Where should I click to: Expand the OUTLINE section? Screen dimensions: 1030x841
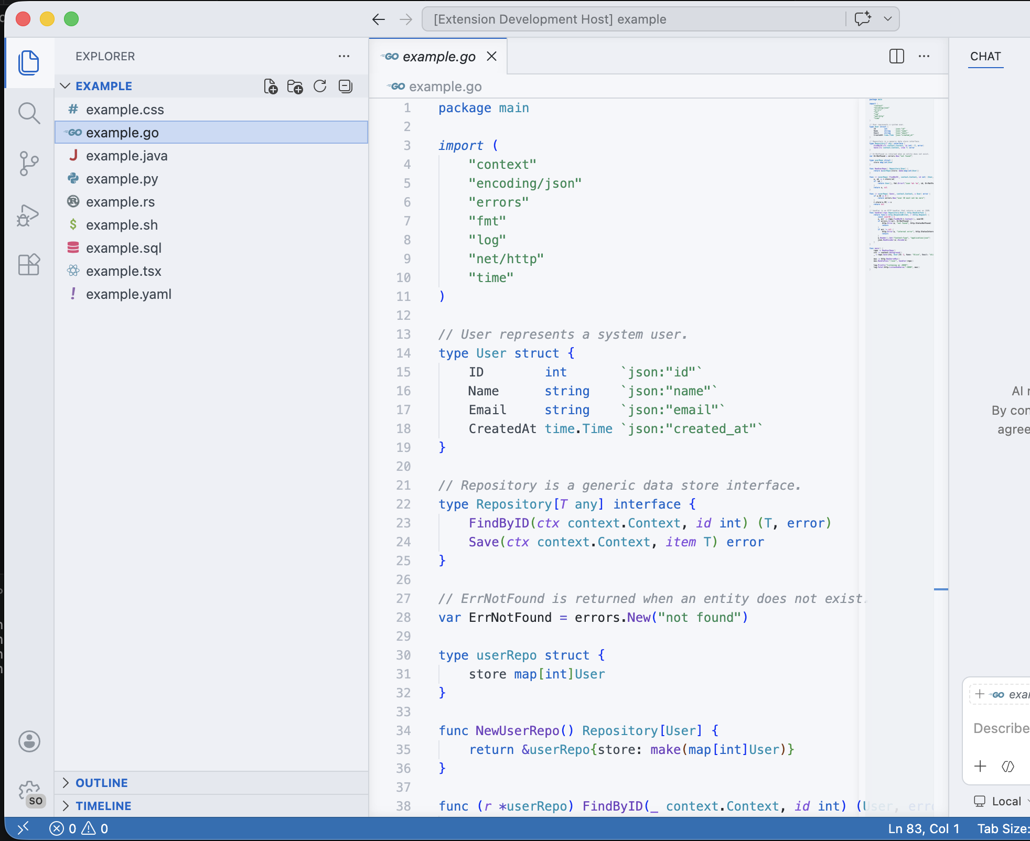(x=66, y=783)
